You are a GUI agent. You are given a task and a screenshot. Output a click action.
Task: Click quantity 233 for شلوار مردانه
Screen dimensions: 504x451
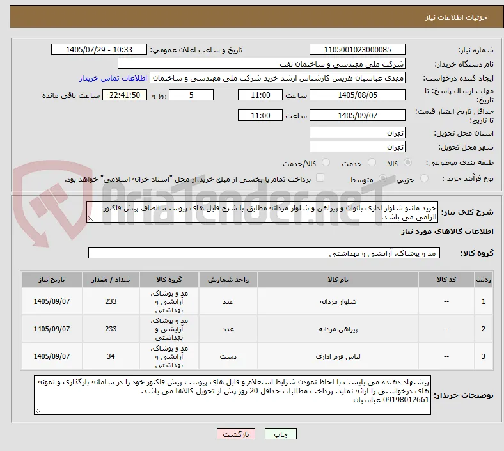111,301
